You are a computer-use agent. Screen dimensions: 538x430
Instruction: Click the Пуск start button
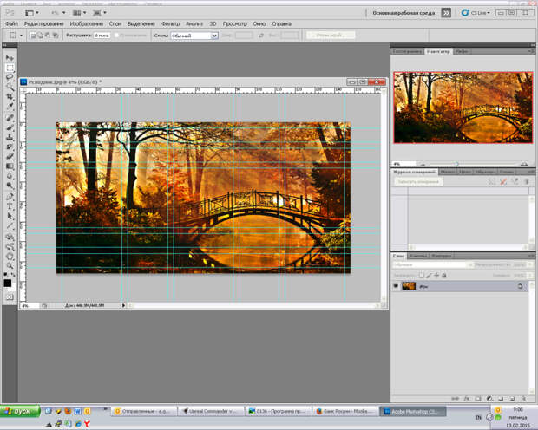[x=20, y=411]
